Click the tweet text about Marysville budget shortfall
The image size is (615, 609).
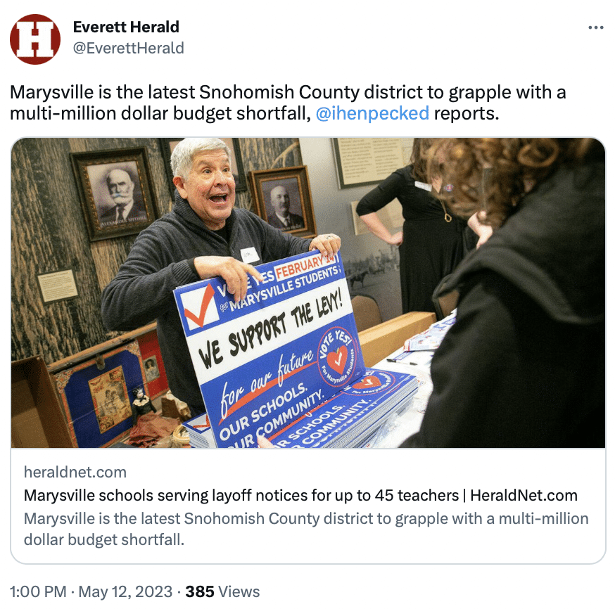[288, 103]
